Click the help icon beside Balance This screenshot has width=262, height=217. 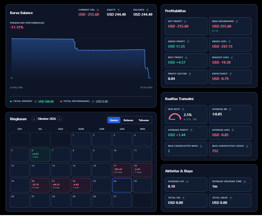tap(147, 10)
